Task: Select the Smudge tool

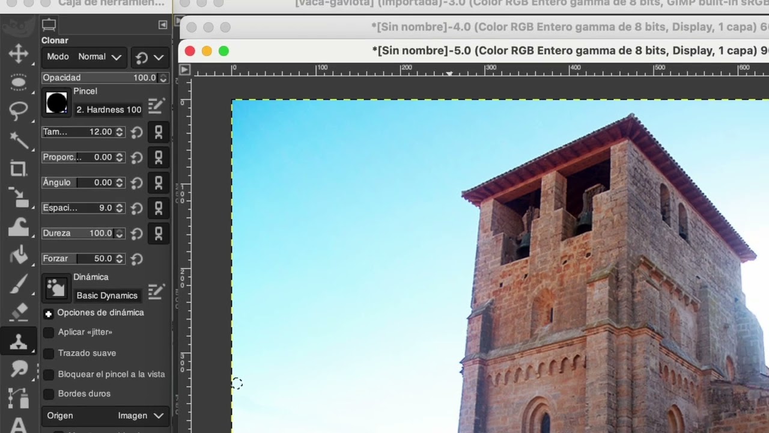Action: tap(18, 370)
